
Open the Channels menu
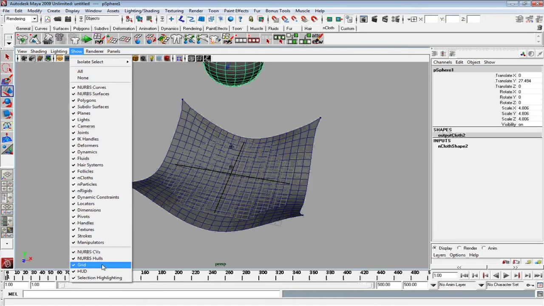(x=442, y=62)
